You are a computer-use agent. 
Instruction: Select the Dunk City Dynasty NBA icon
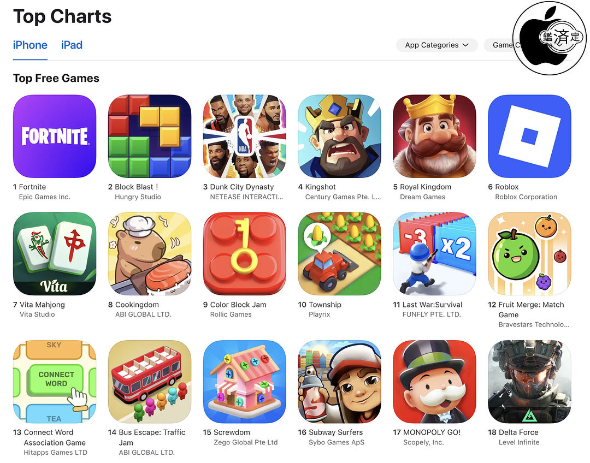(x=245, y=136)
